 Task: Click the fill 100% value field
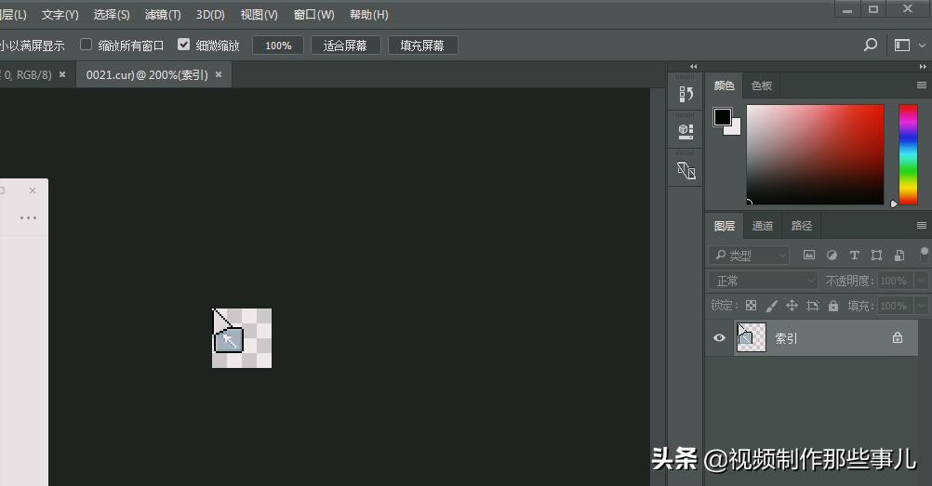tap(895, 306)
